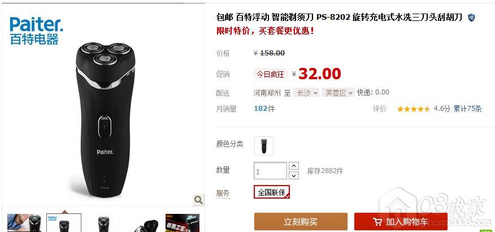This screenshot has width=495, height=232.
Task: Select the black shaver color option
Action: click(x=263, y=146)
